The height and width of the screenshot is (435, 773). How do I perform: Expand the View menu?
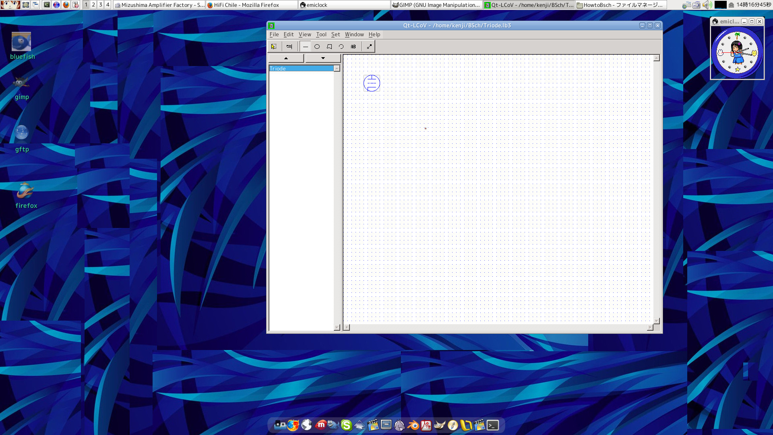click(x=305, y=35)
